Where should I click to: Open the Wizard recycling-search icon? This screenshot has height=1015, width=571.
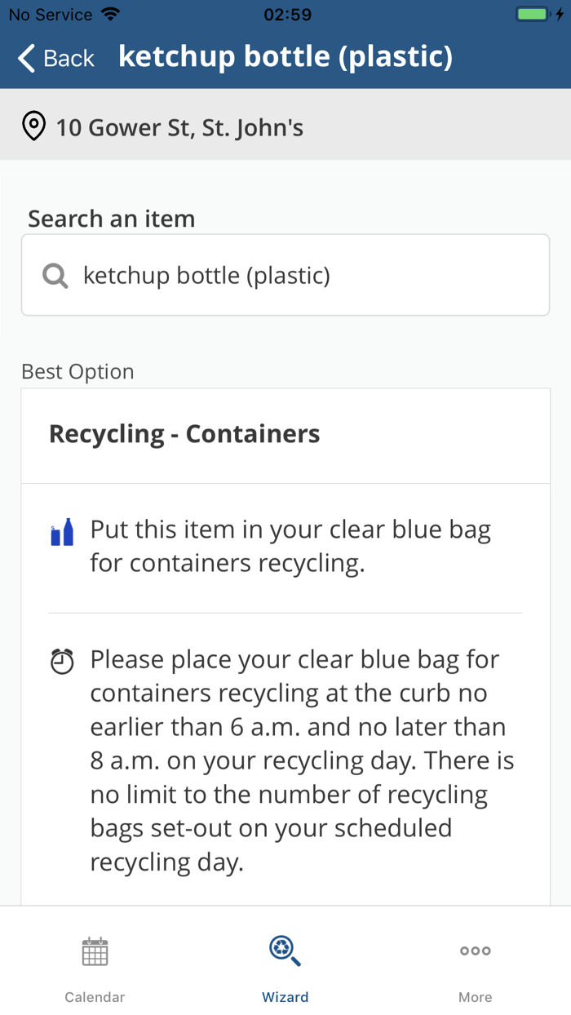[285, 949]
